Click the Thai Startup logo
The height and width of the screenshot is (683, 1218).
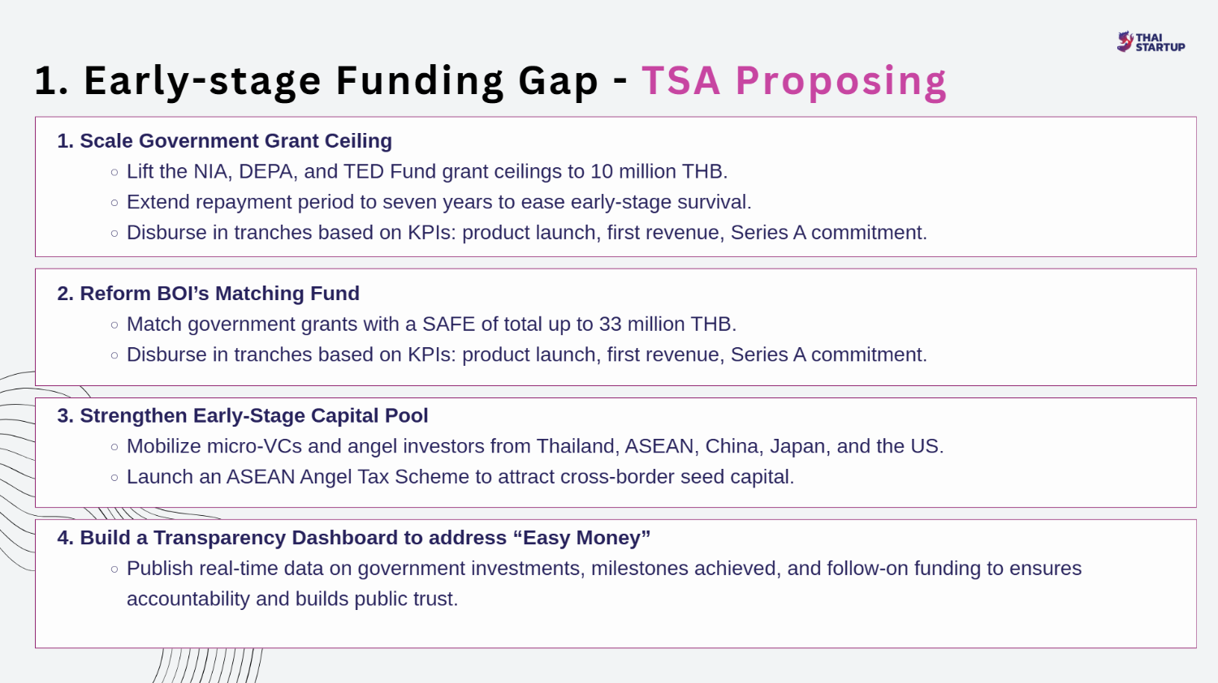[1151, 42]
